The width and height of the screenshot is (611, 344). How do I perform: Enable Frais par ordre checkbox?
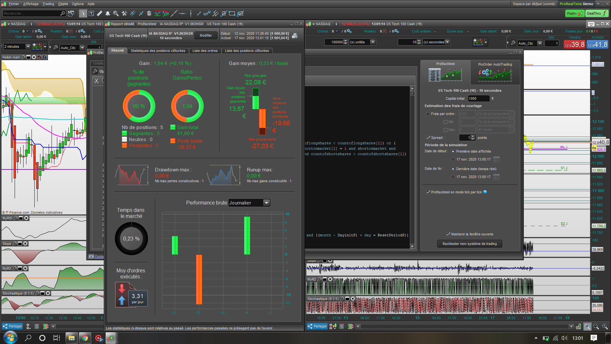pyautogui.click(x=428, y=114)
